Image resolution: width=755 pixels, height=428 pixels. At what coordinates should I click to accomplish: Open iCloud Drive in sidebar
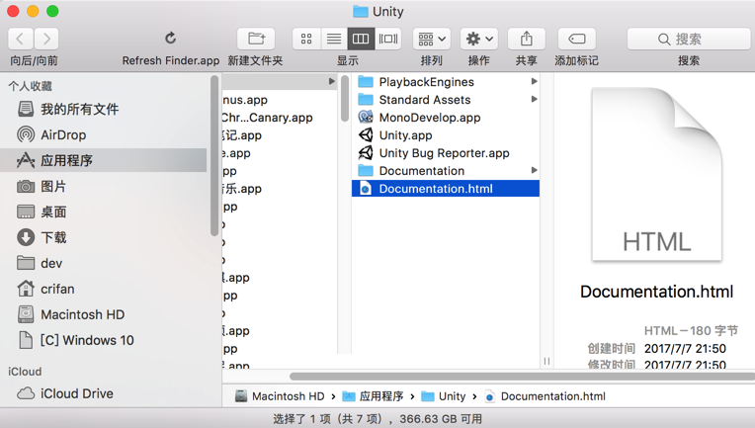coord(104,393)
